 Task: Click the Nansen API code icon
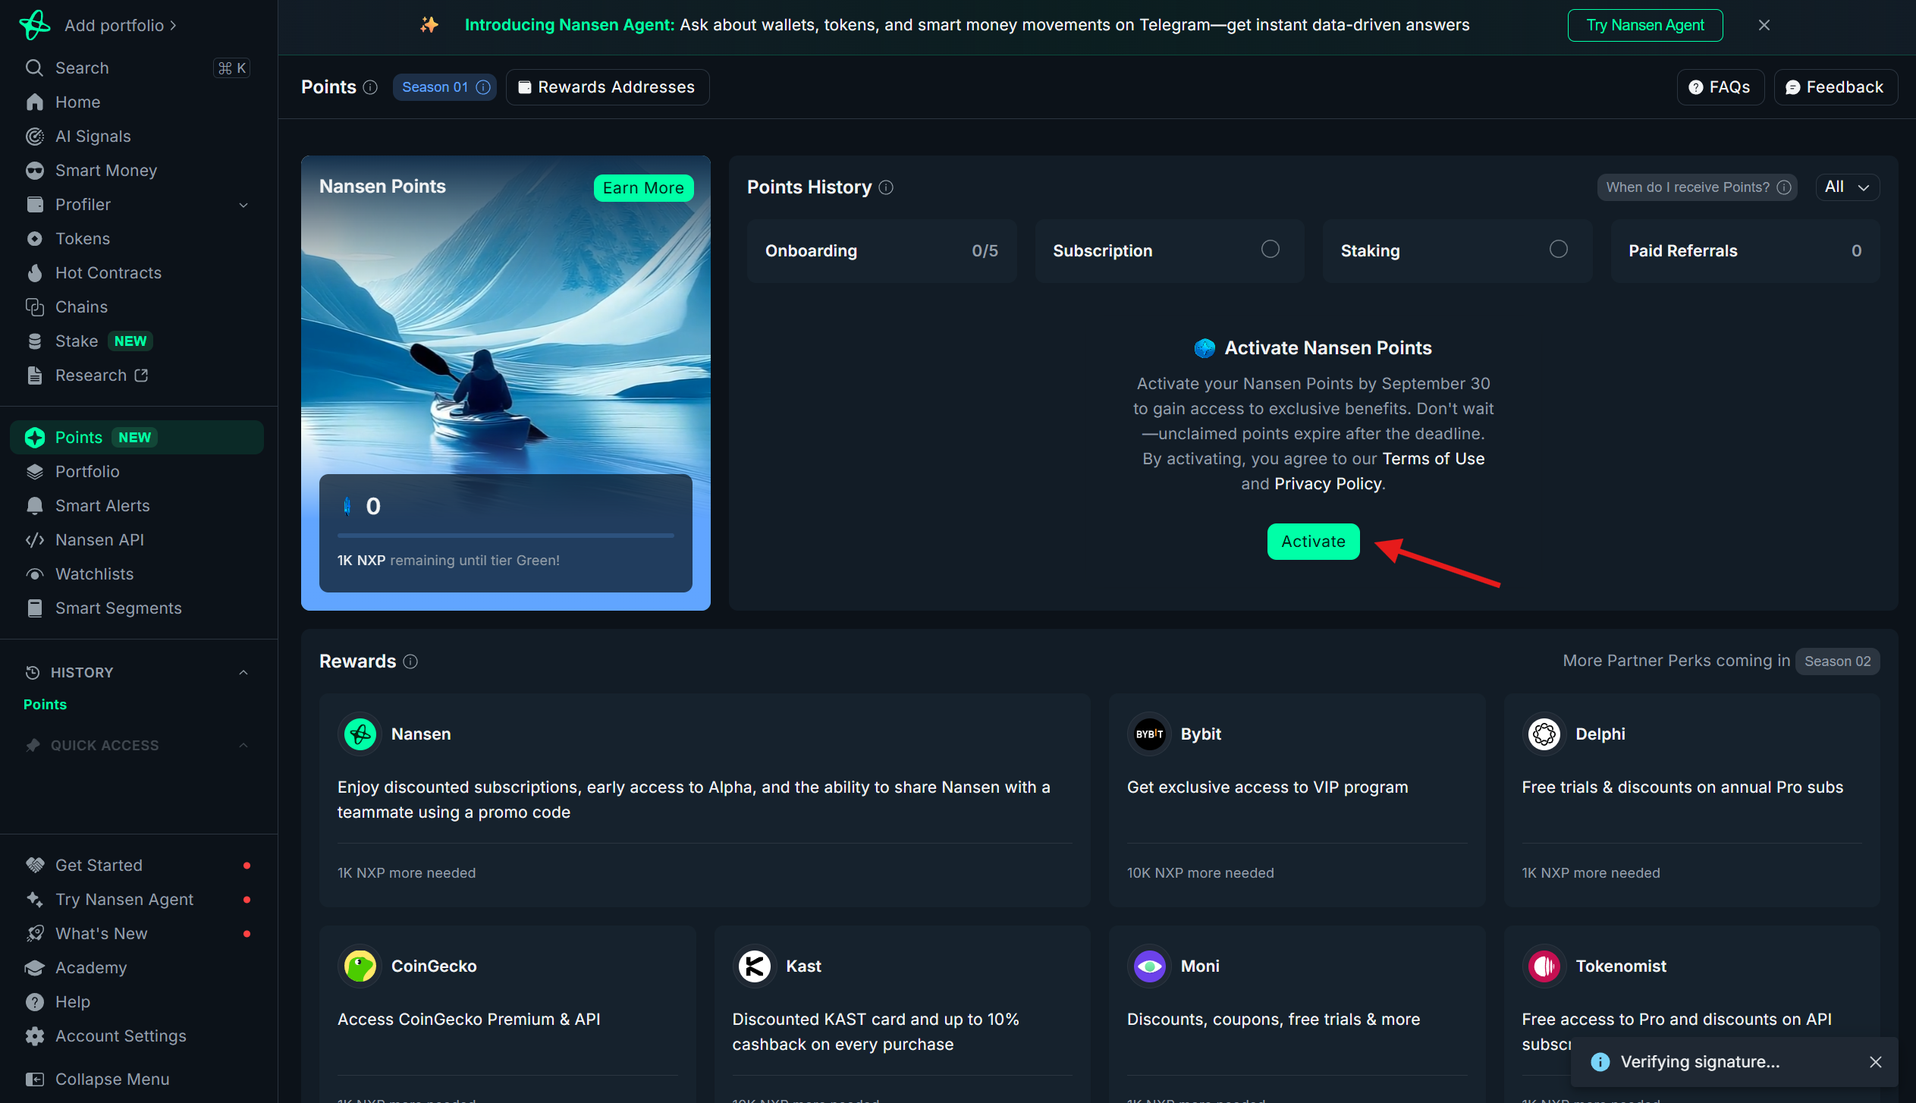[x=34, y=539]
